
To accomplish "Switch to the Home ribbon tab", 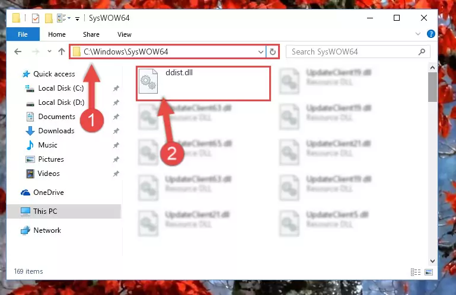I will click(x=57, y=34).
